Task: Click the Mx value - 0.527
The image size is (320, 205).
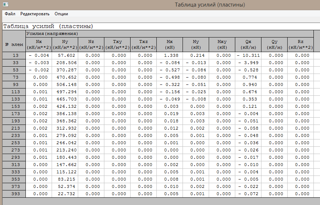Action: [x=169, y=70]
